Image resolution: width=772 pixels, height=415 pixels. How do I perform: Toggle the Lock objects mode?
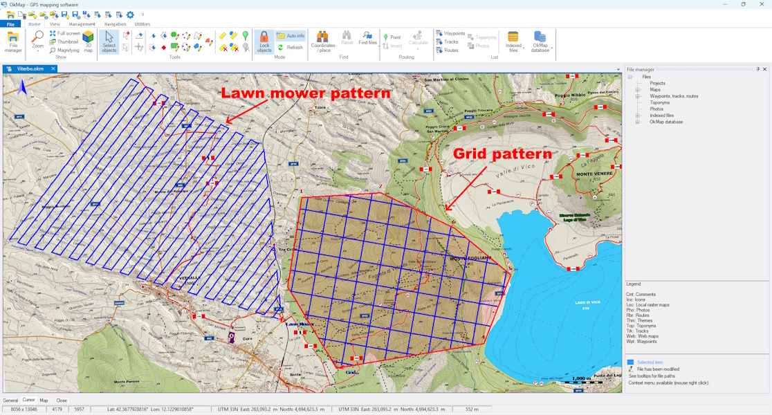click(264, 41)
